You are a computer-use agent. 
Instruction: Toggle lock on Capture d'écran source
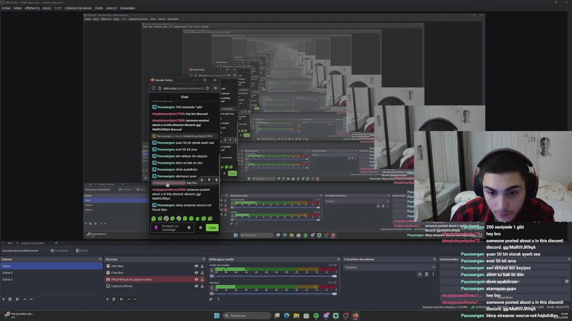click(202, 286)
